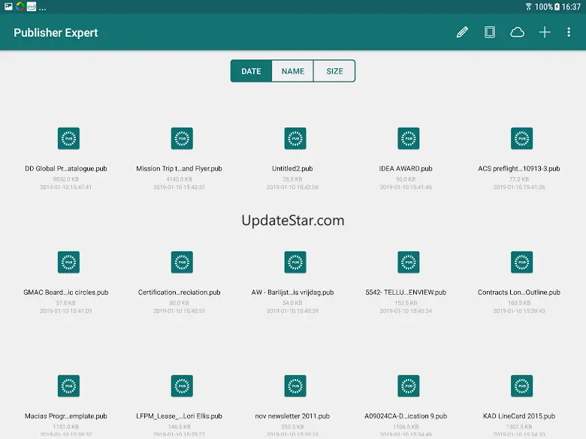Open the device storage tablet icon
This screenshot has width=586, height=439.
point(490,32)
